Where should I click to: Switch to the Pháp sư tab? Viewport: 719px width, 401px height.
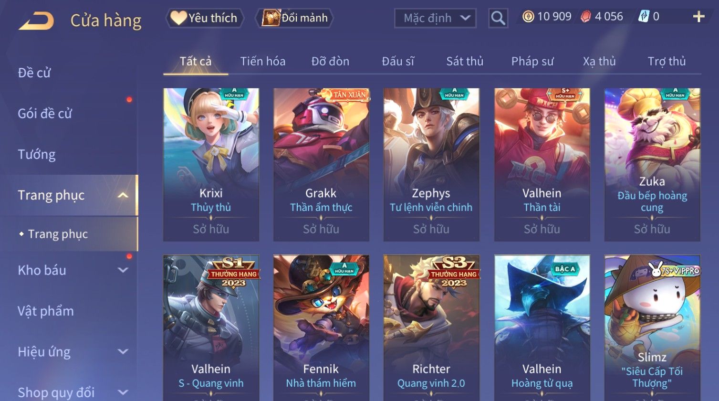(x=532, y=61)
